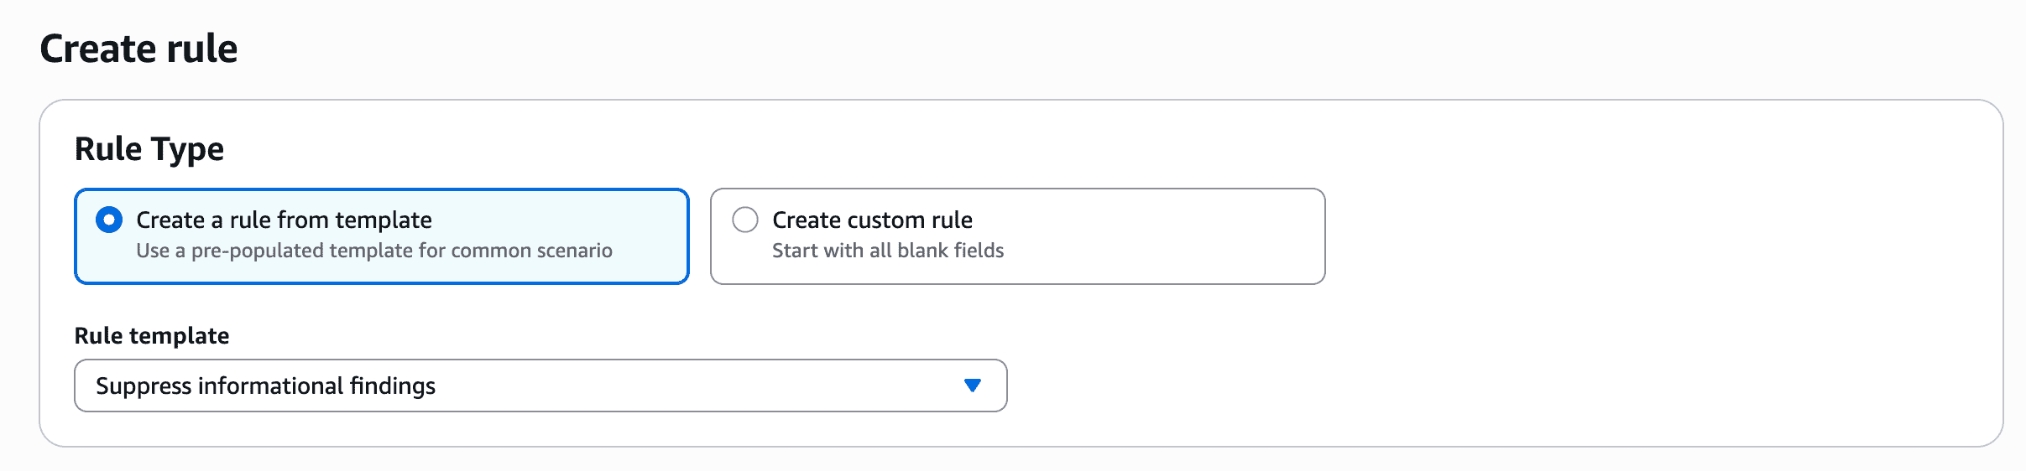Click the "Create a rule from template" label text
2026x471 pixels.
point(284,220)
